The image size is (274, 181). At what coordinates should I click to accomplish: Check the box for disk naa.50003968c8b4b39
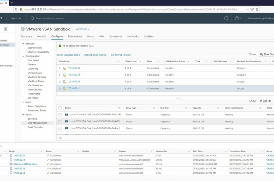click(x=60, y=115)
